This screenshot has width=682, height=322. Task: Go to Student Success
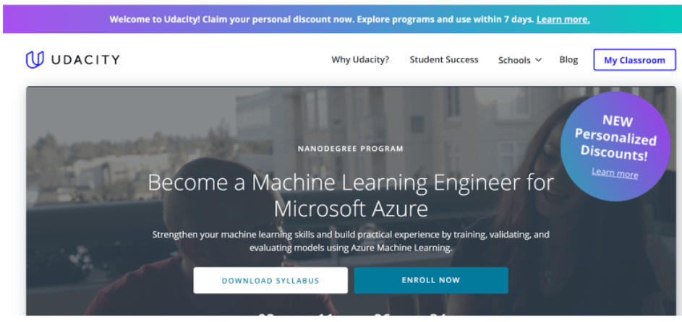pos(443,59)
